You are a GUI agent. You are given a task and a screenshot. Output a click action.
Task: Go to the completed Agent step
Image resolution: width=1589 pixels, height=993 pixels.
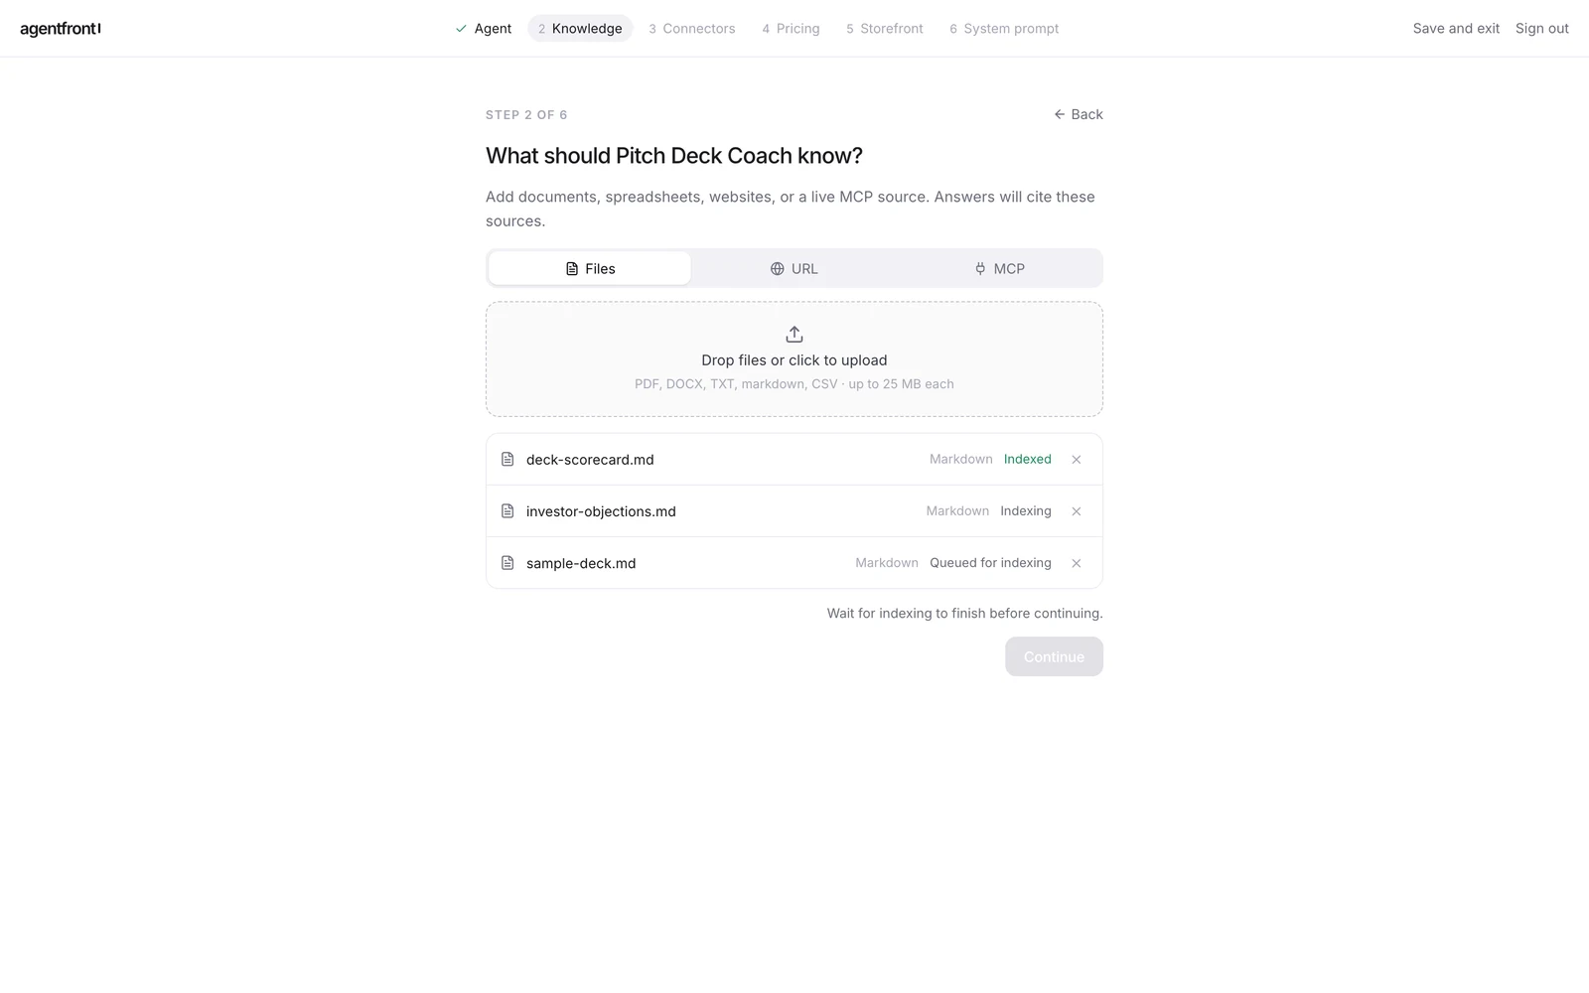[484, 29]
